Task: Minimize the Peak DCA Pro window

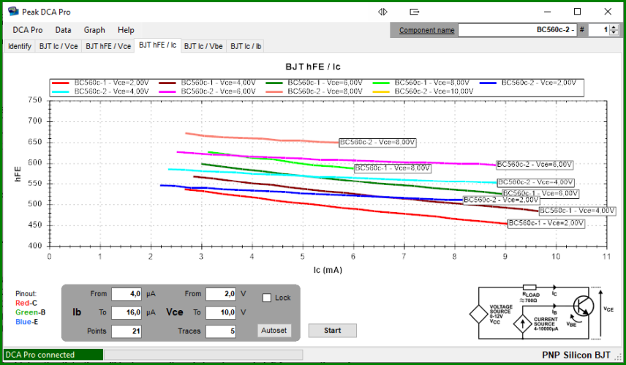Action: point(547,12)
